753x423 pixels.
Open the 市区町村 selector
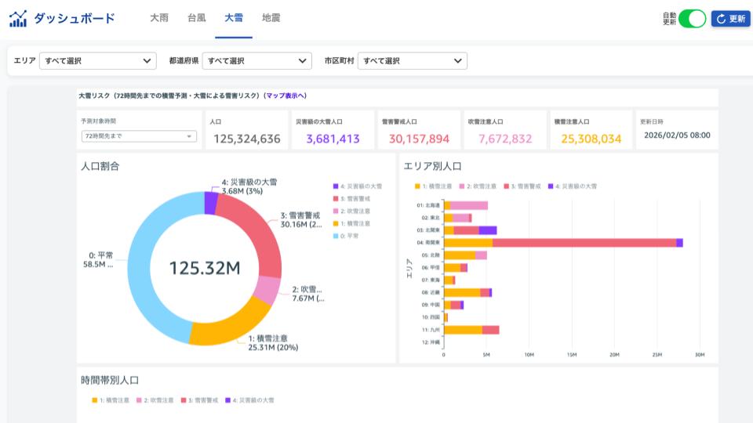point(412,61)
